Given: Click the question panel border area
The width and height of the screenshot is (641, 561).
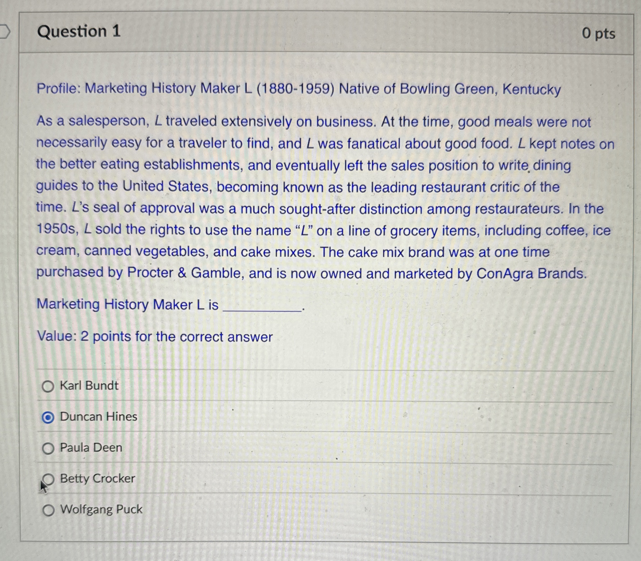Looking at the screenshot, I should tap(20, 282).
